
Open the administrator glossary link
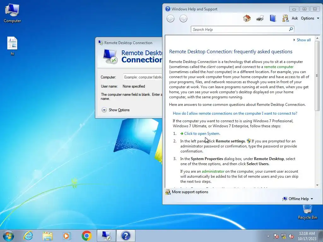pos(213,171)
